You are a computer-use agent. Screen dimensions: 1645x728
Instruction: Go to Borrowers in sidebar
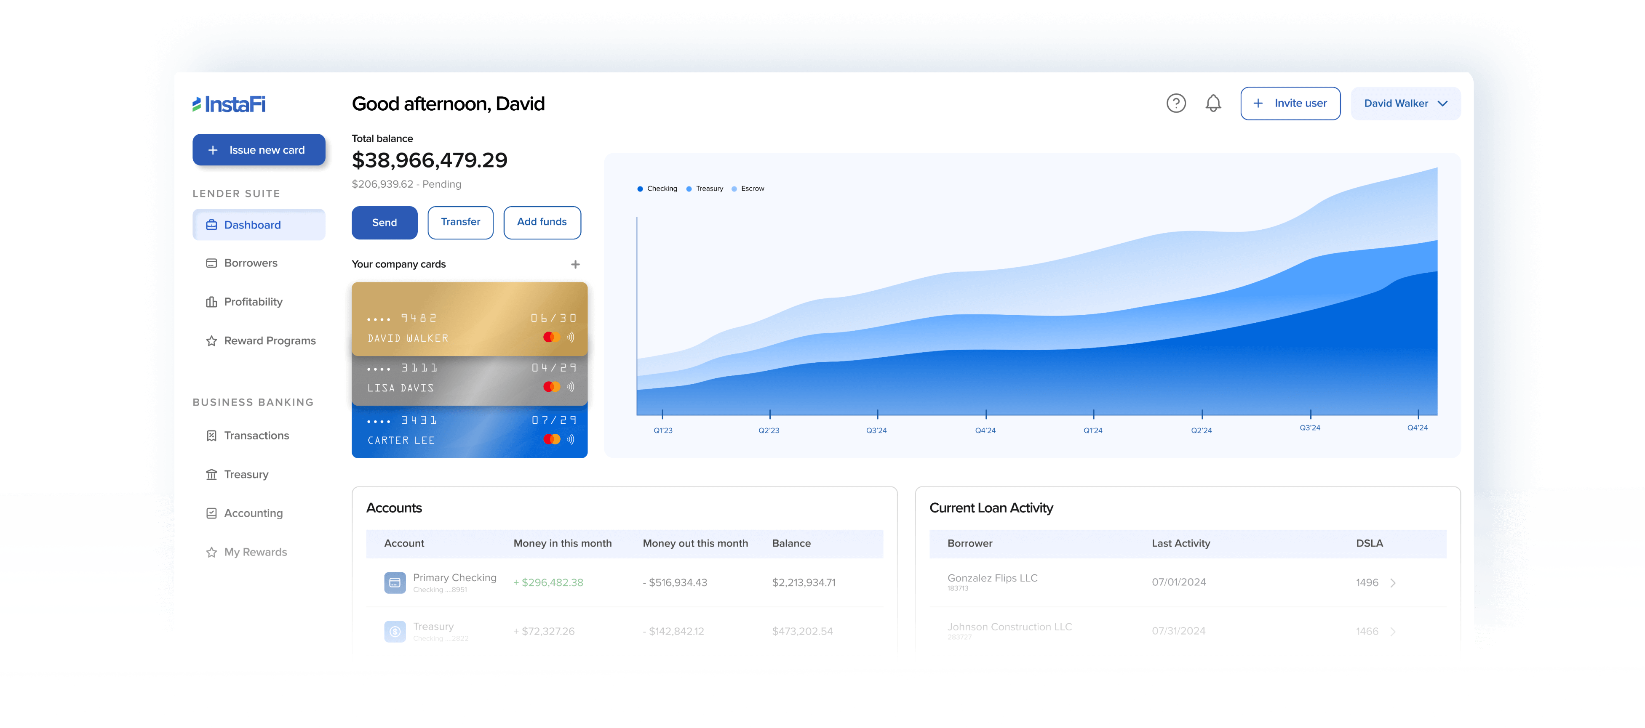(x=250, y=263)
